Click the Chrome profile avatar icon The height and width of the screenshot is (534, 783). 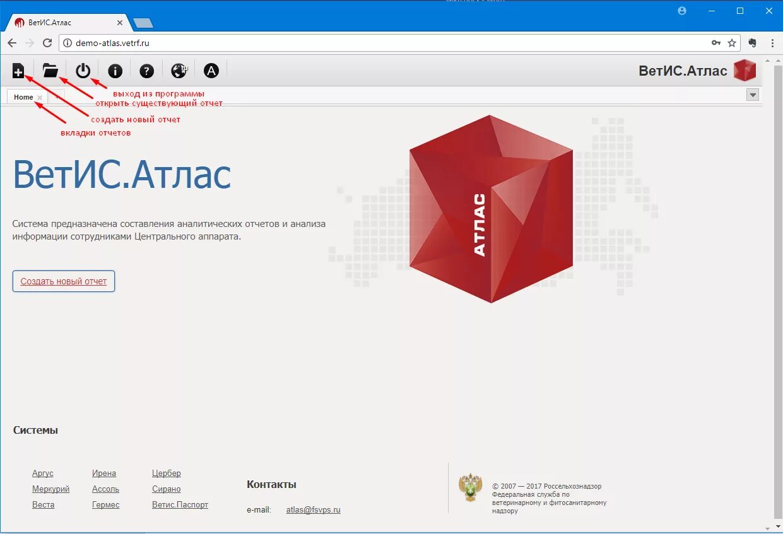[x=681, y=11]
